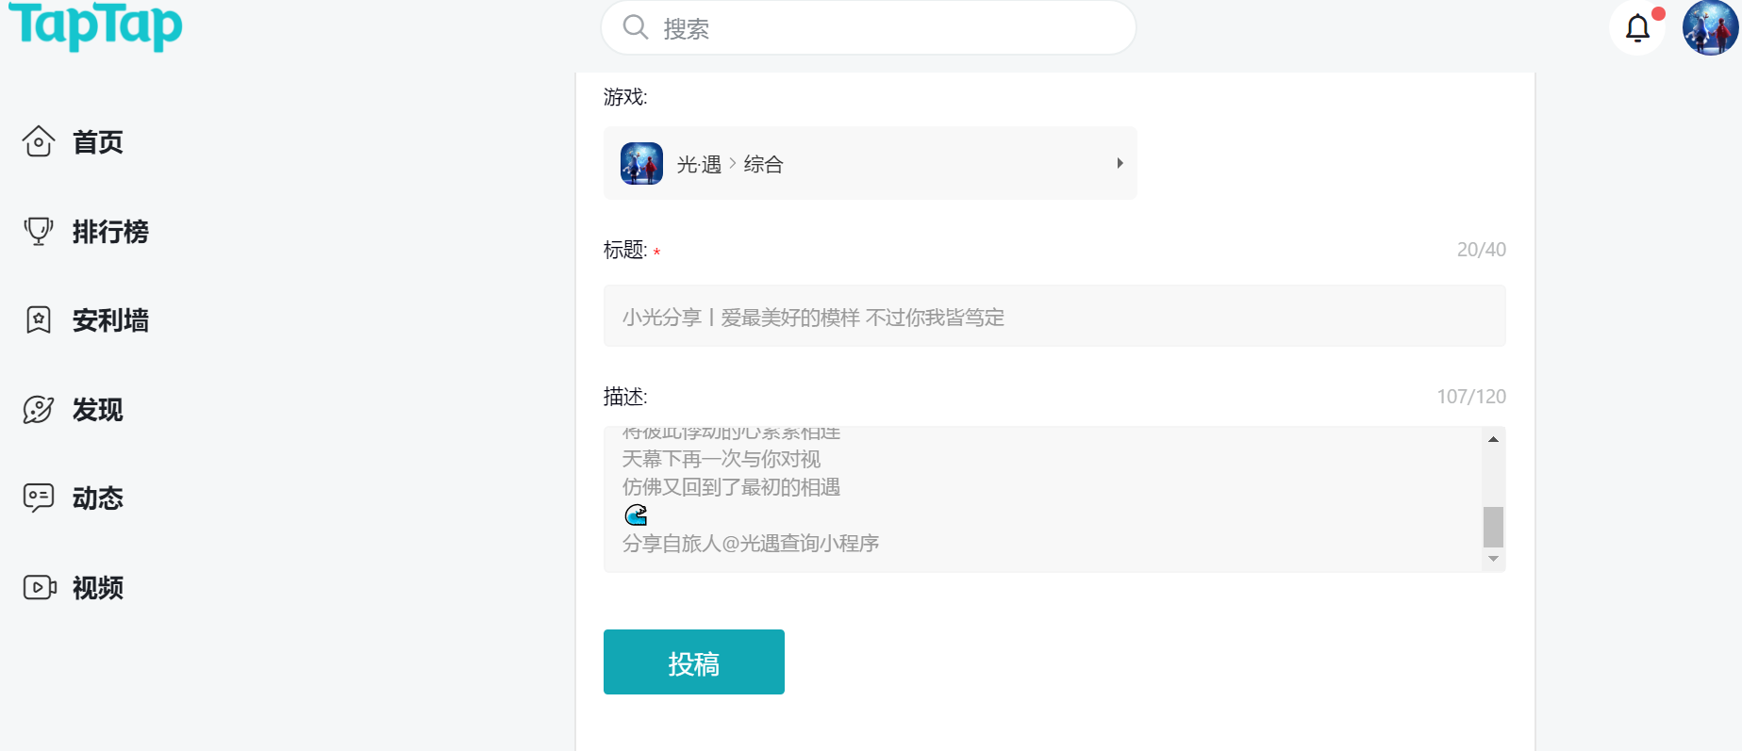The width and height of the screenshot is (1742, 751).
Task: Focus the 标题 title input field
Action: point(1053,317)
